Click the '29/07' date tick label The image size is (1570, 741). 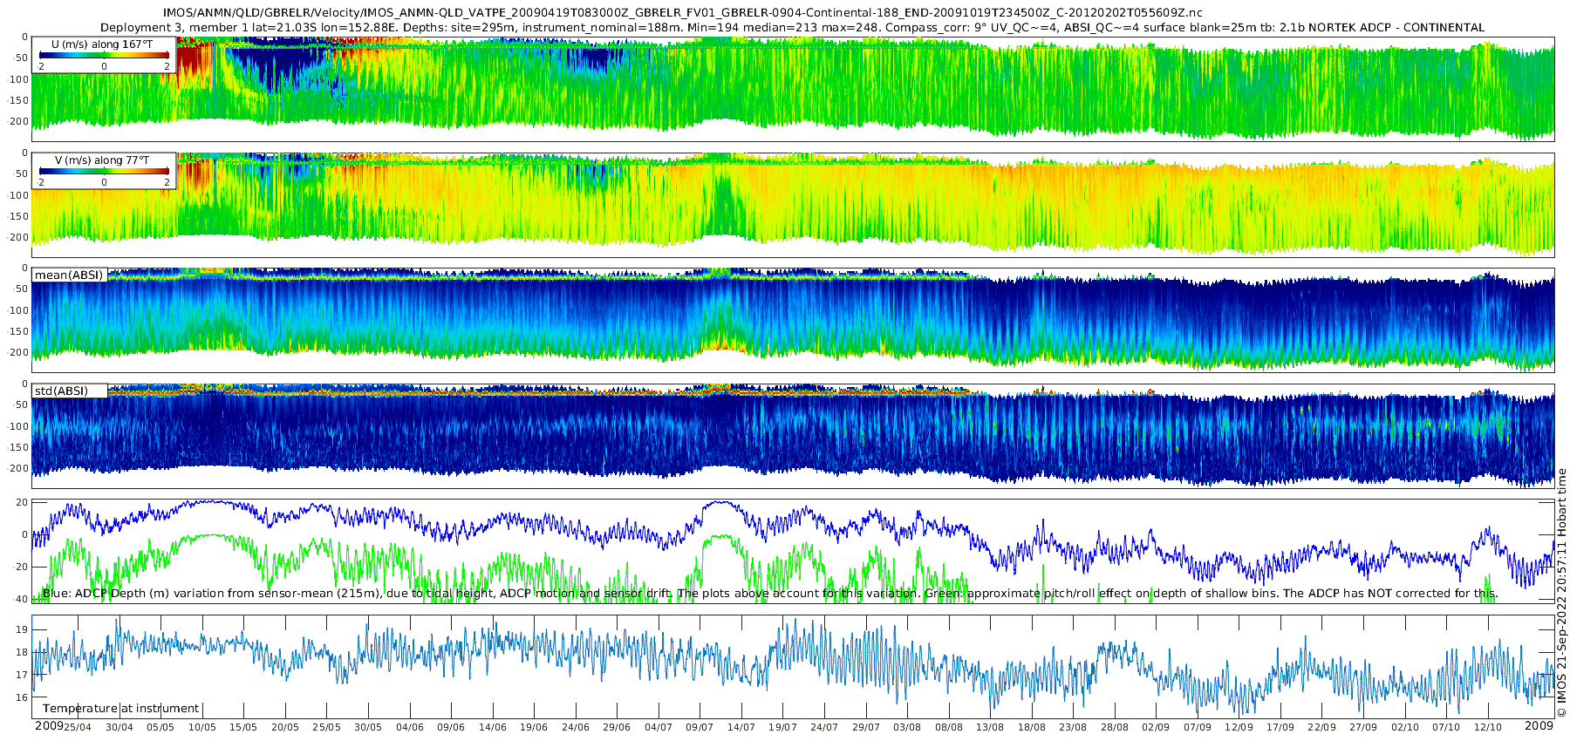866,727
